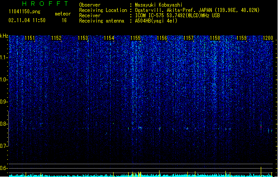Click time marker 1154 on spectrogram
The width and height of the screenshot is (278, 177).
point(109,38)
